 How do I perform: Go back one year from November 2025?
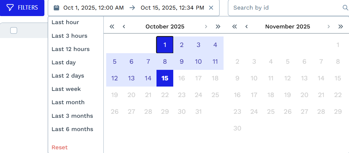point(235,27)
